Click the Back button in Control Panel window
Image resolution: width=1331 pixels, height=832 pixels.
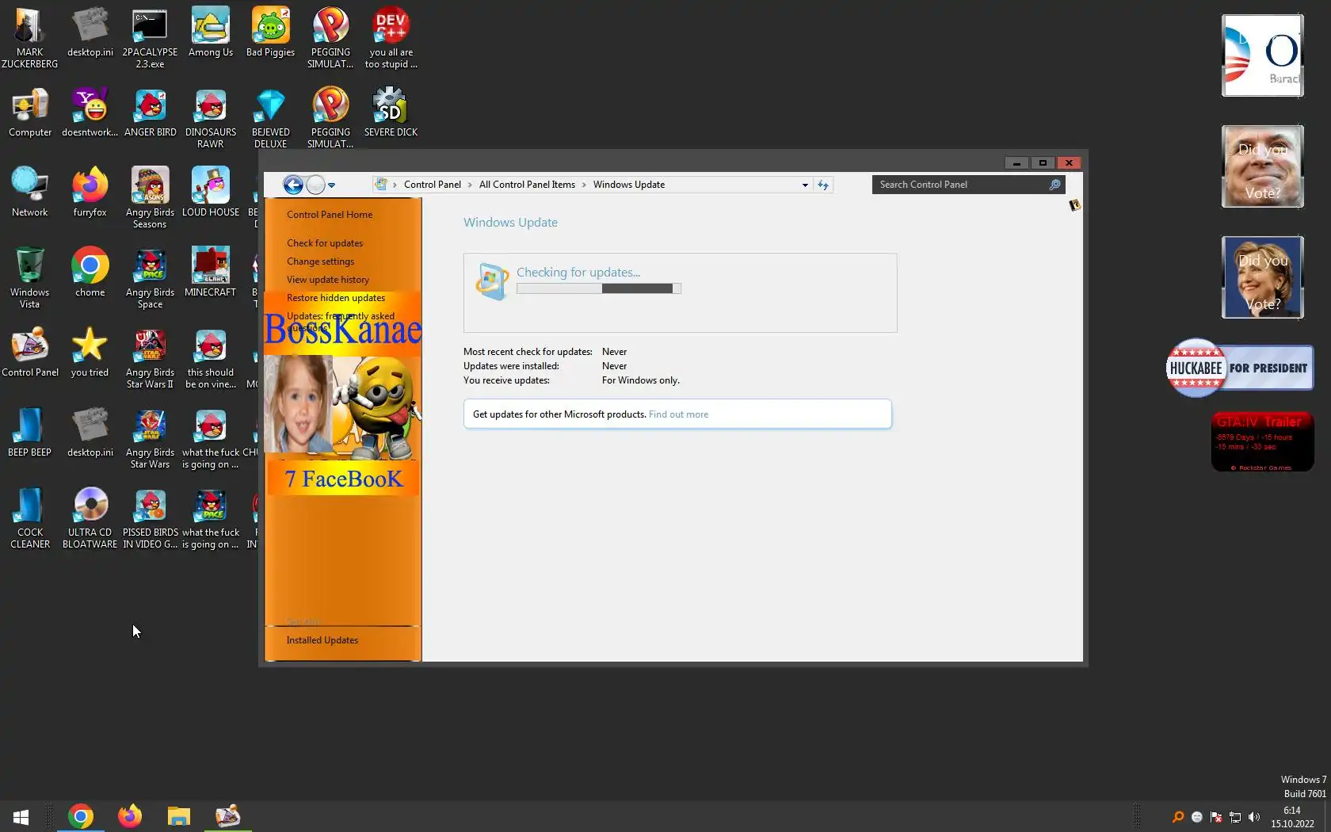pyautogui.click(x=293, y=185)
